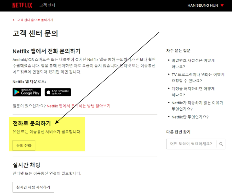
Task: Select the Netflix 앱에서 전화 문의하기 heading
Action: (46, 51)
